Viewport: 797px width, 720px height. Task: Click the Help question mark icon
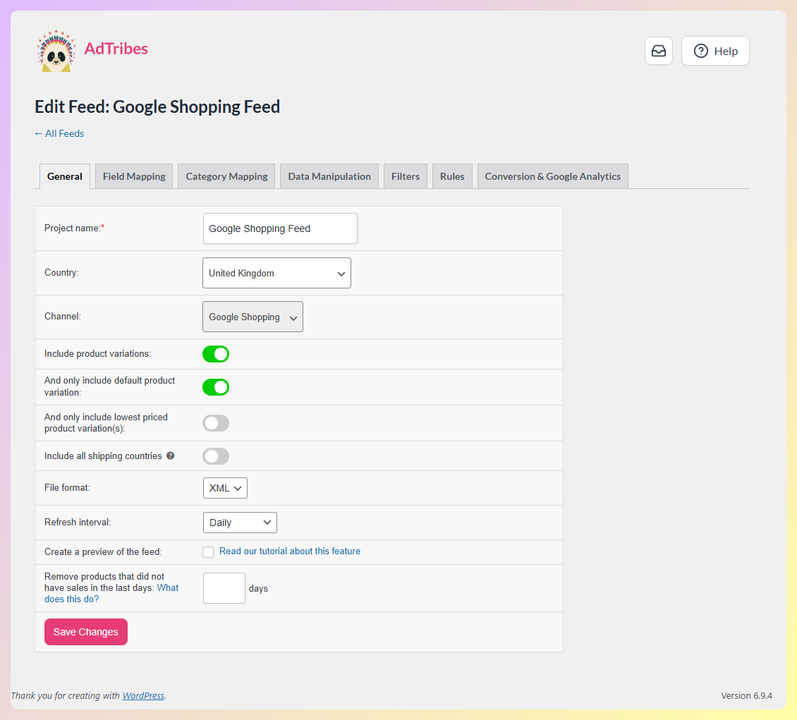pos(700,51)
